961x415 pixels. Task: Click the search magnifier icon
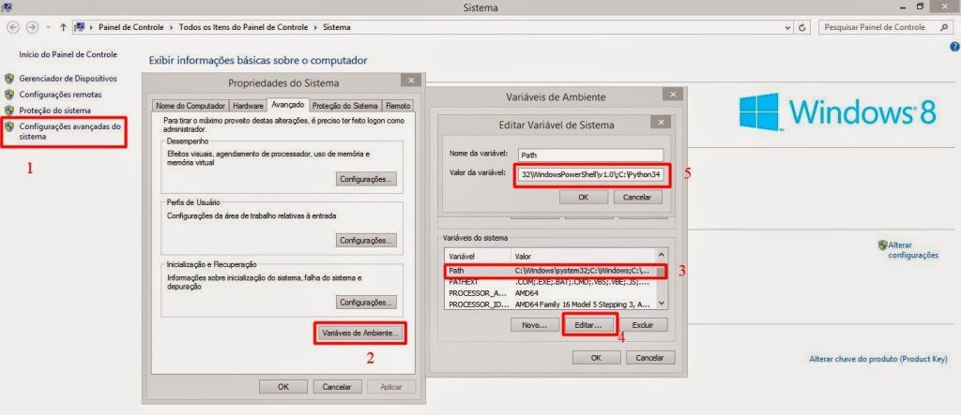click(944, 27)
